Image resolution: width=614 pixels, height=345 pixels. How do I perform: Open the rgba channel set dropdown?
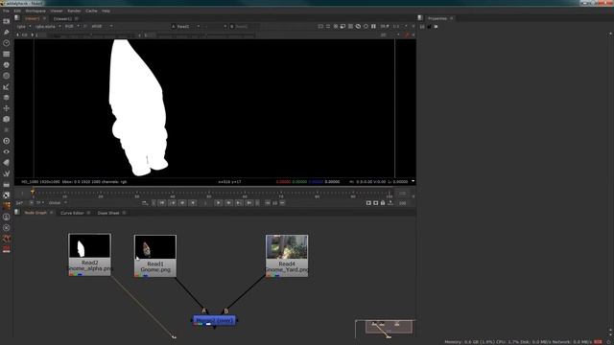[x=23, y=26]
